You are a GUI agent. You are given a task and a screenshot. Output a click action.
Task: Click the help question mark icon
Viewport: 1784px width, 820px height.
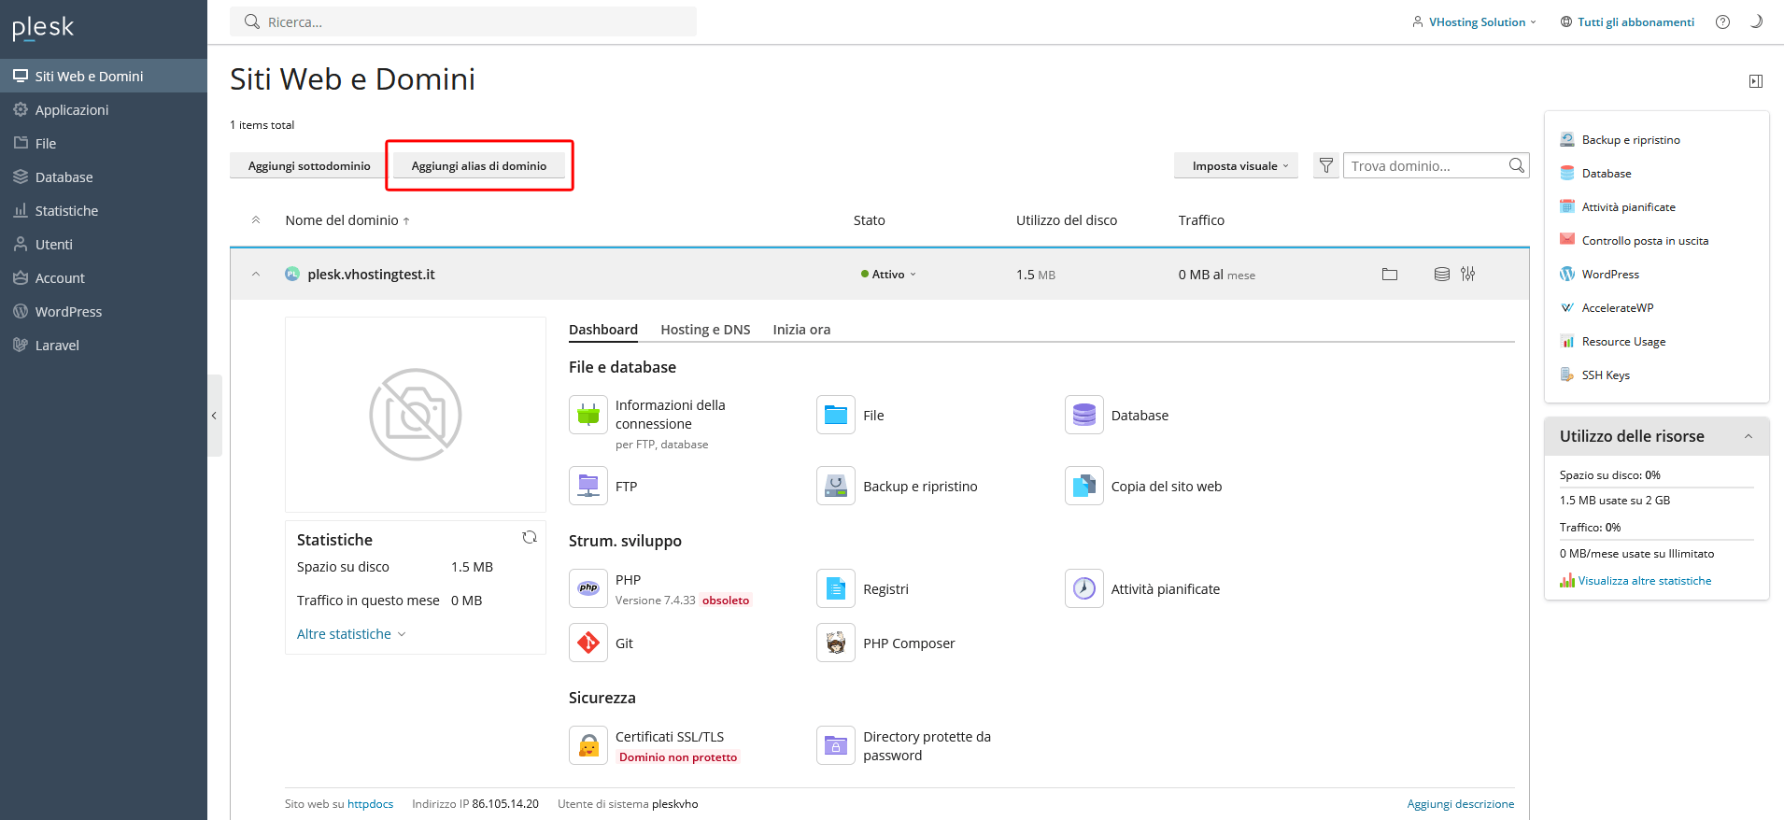[x=1722, y=21]
